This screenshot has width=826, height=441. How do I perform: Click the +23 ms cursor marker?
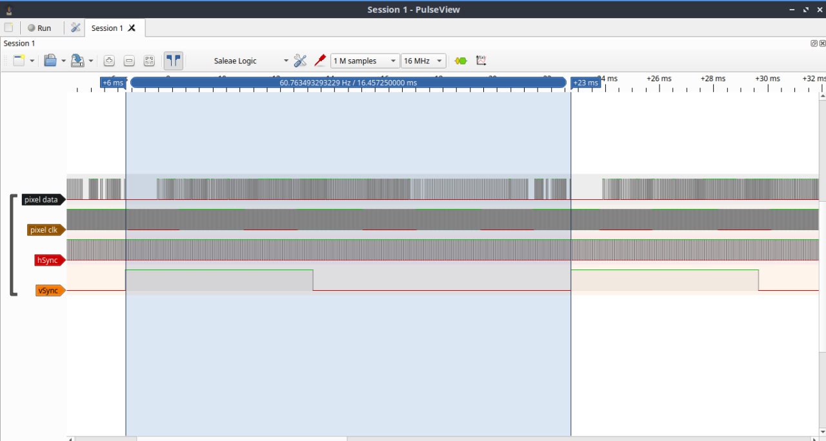[585, 83]
